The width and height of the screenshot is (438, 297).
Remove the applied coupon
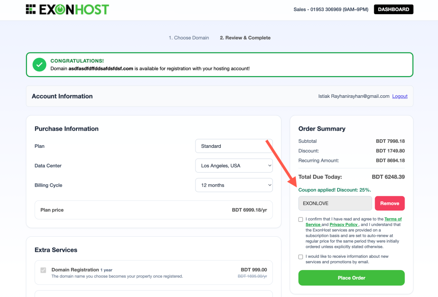(x=389, y=203)
